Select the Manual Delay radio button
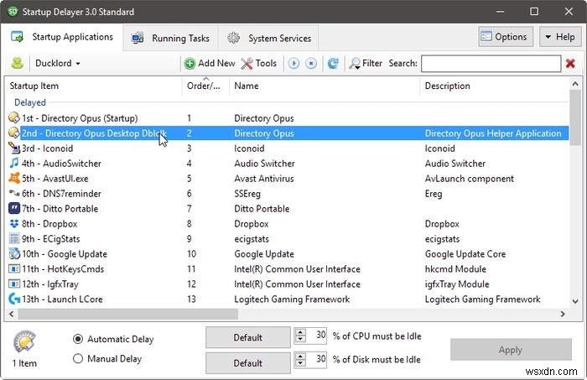The width and height of the screenshot is (587, 380). coord(77,359)
